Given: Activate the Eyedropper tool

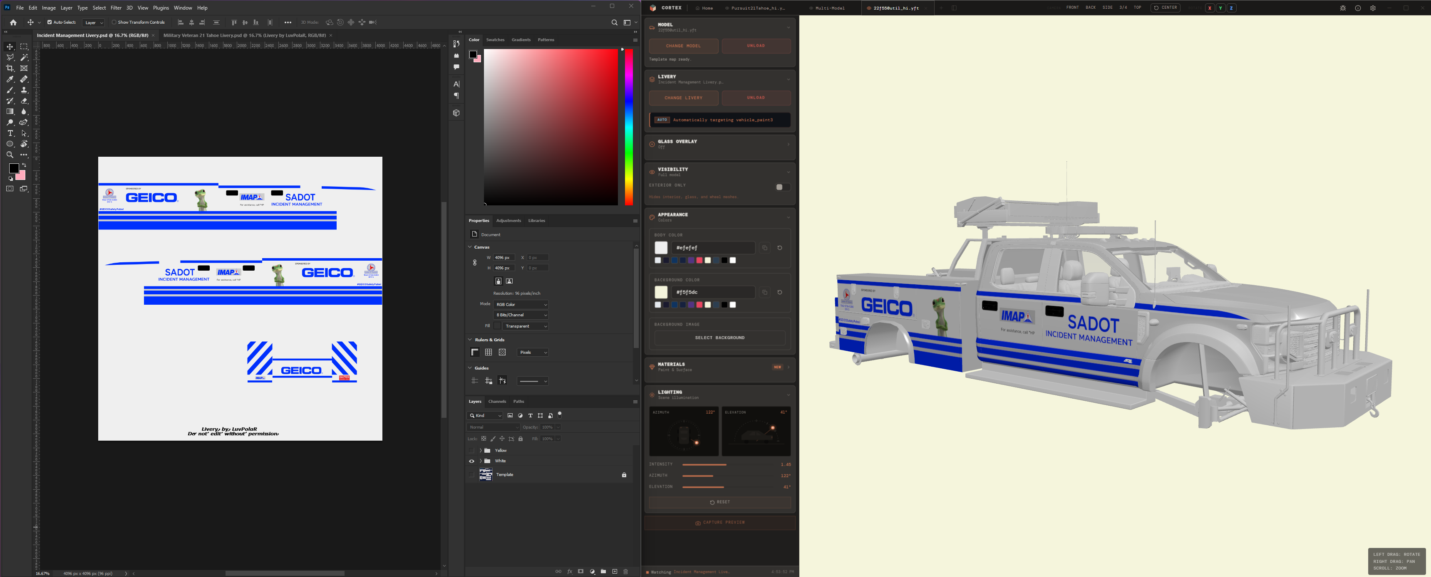Looking at the screenshot, I should point(10,79).
